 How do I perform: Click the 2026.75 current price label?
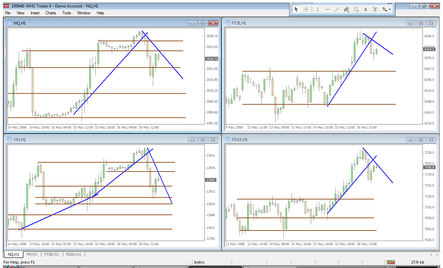212,59
